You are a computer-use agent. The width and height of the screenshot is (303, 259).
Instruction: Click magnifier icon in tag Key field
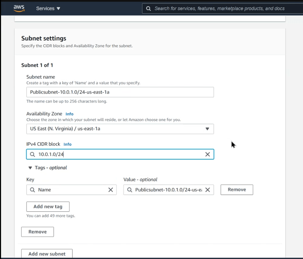(32, 190)
